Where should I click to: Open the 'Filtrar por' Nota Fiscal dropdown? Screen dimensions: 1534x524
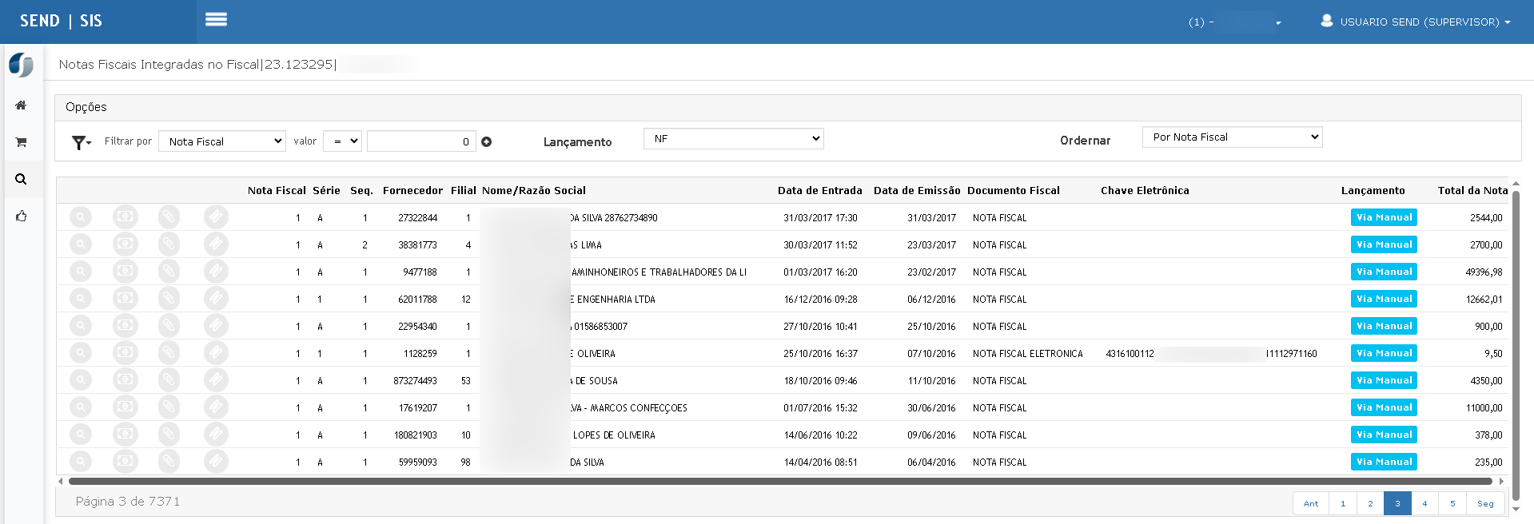pyautogui.click(x=222, y=141)
